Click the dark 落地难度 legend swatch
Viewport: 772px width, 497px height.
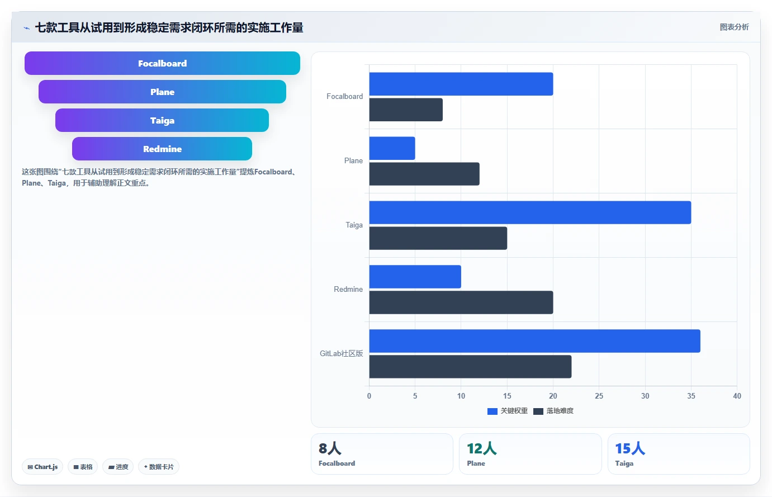[x=538, y=411]
